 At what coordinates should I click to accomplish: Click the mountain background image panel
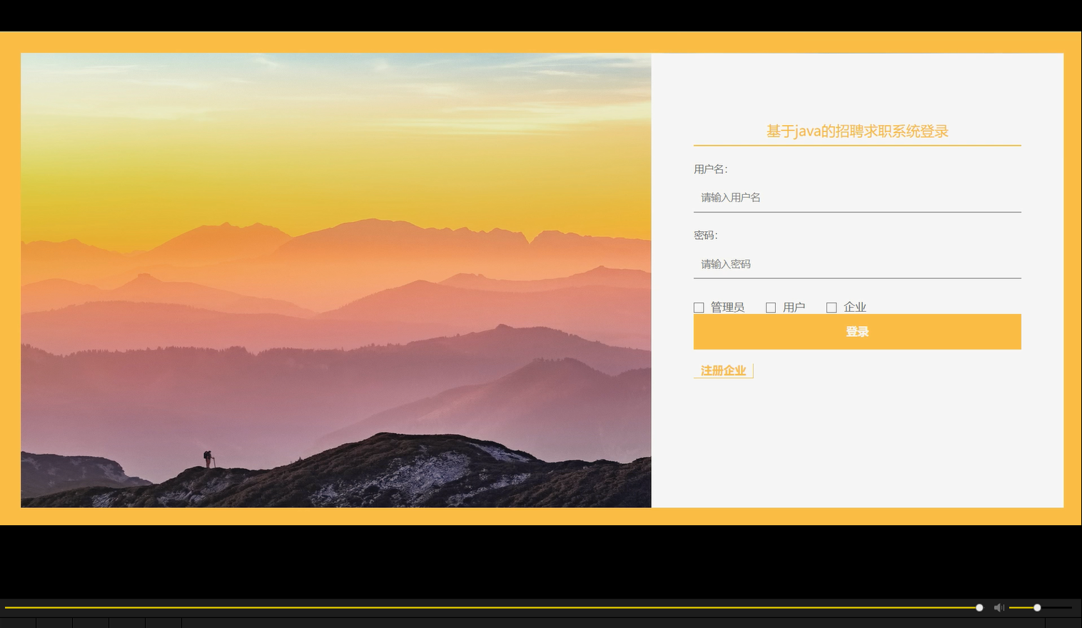tap(335, 280)
